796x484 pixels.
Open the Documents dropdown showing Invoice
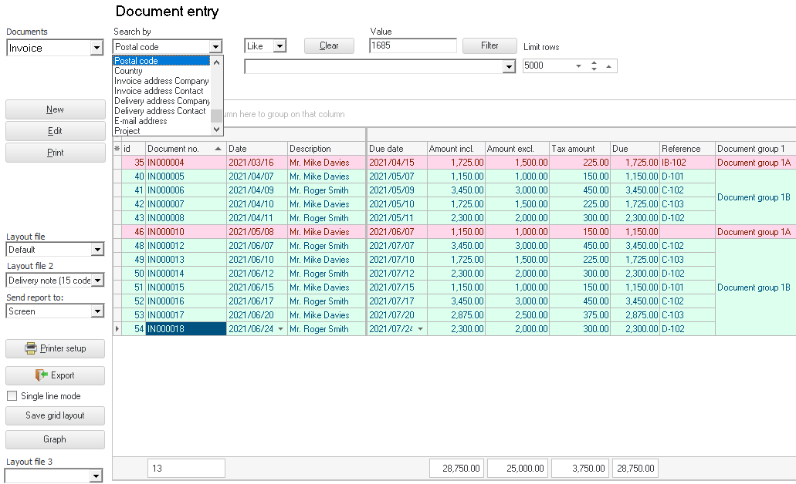[x=97, y=49]
